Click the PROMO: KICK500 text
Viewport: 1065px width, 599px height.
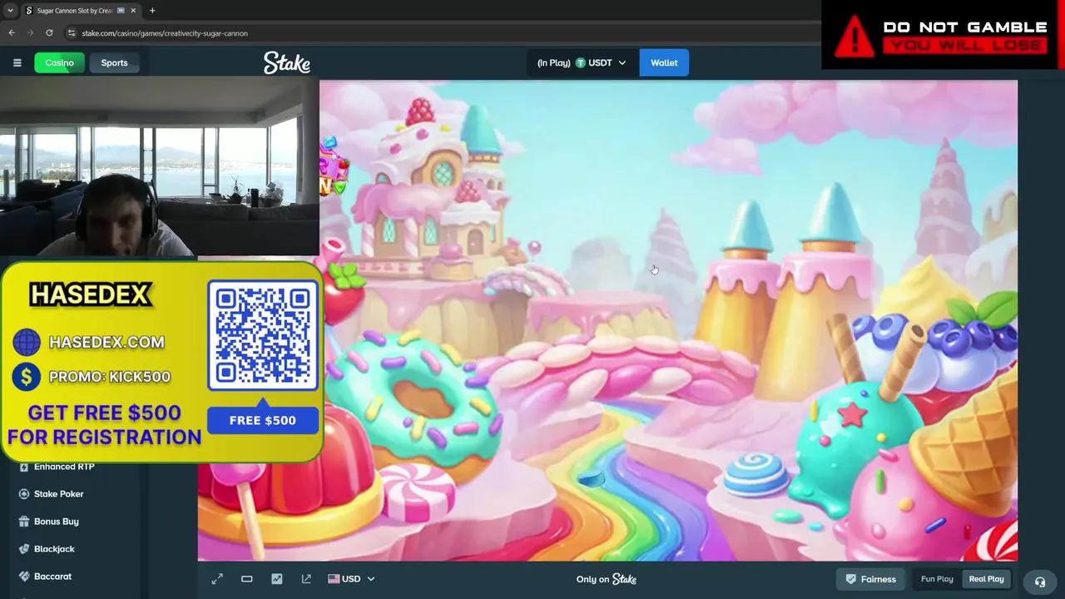[x=110, y=377]
